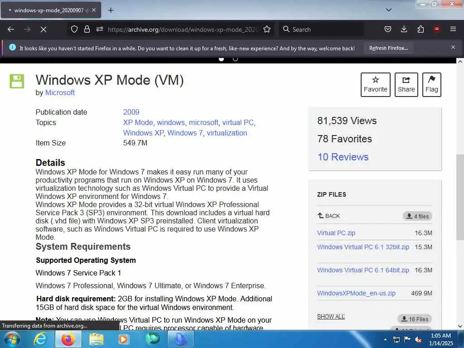
Task: Click the page vertical scrollbar thumb
Action: pyautogui.click(x=460, y=197)
